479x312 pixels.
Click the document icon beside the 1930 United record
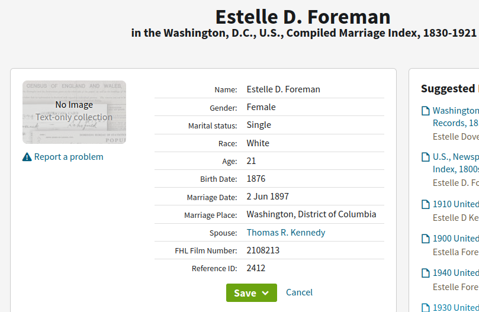tap(425, 307)
